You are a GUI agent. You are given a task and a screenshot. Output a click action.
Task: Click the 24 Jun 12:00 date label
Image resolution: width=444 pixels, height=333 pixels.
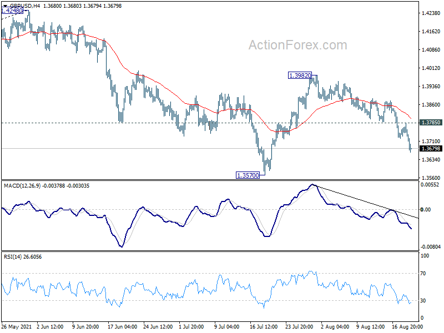coord(158,327)
